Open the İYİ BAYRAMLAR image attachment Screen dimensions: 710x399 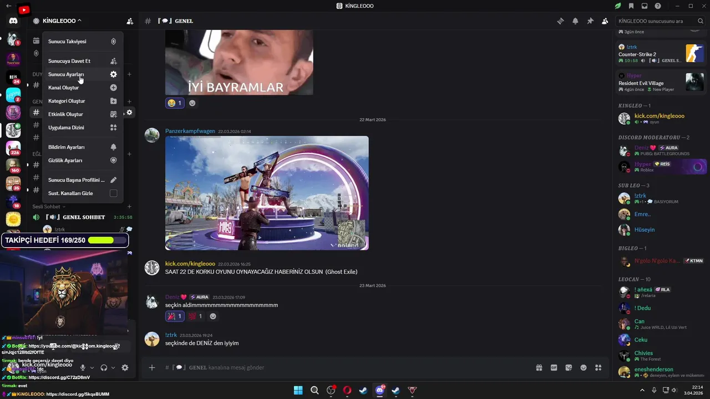(x=239, y=62)
